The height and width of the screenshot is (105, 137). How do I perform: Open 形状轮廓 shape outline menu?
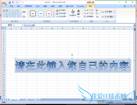62,13
